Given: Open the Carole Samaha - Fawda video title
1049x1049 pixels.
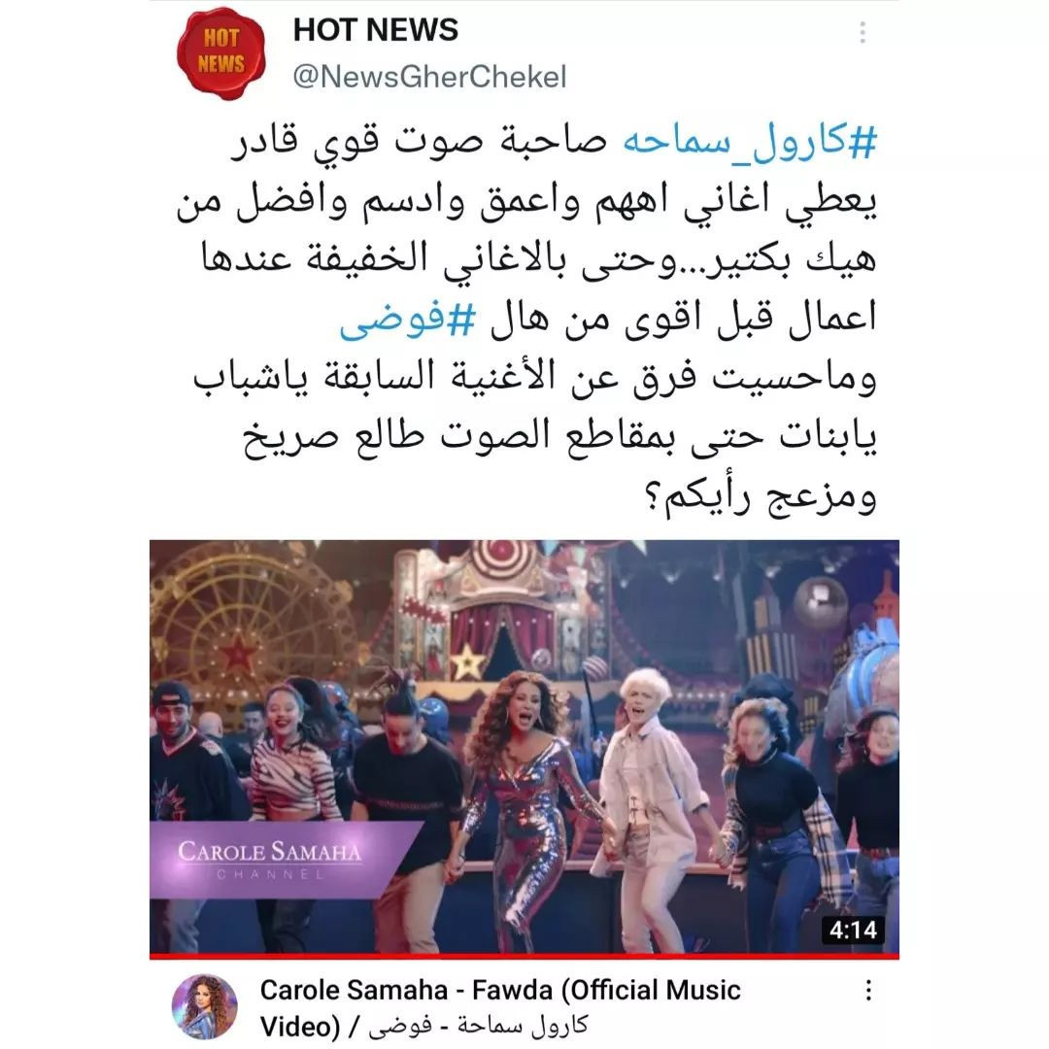Looking at the screenshot, I should [x=500, y=1007].
